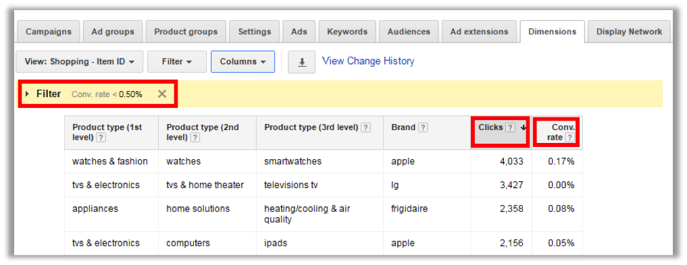This screenshot has width=687, height=265.
Task: Click the 0.17% conversion rate value
Action: pos(561,161)
